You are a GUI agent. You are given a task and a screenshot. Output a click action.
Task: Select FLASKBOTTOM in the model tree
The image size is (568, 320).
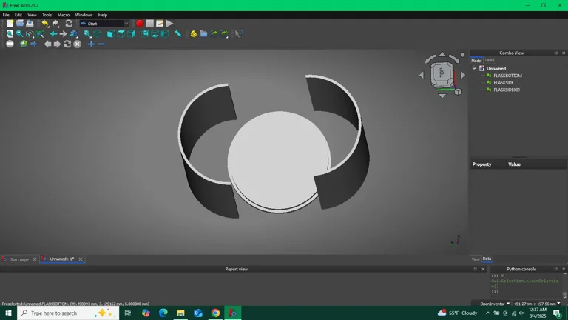(x=507, y=76)
